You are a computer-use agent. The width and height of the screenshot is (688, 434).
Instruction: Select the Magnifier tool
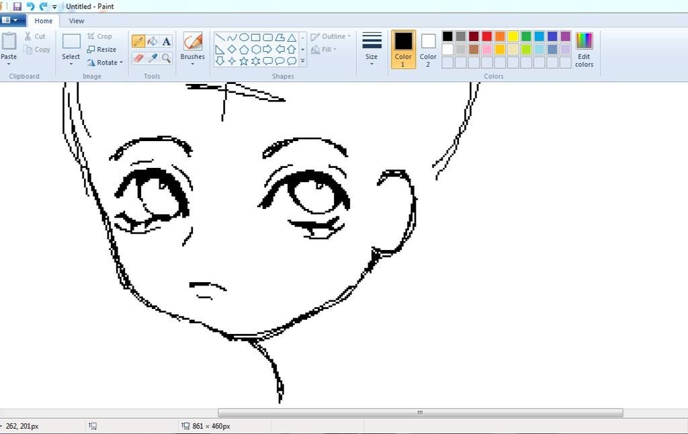coord(167,58)
